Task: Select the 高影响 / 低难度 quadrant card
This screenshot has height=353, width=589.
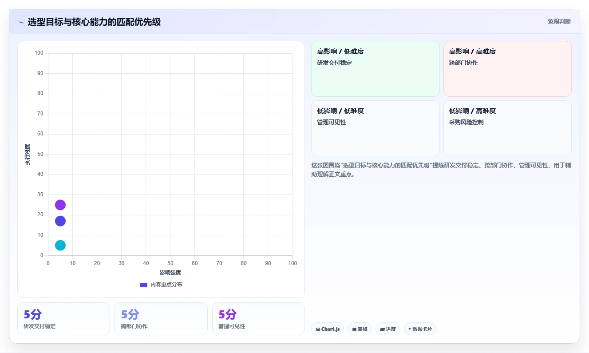Action: pyautogui.click(x=375, y=69)
